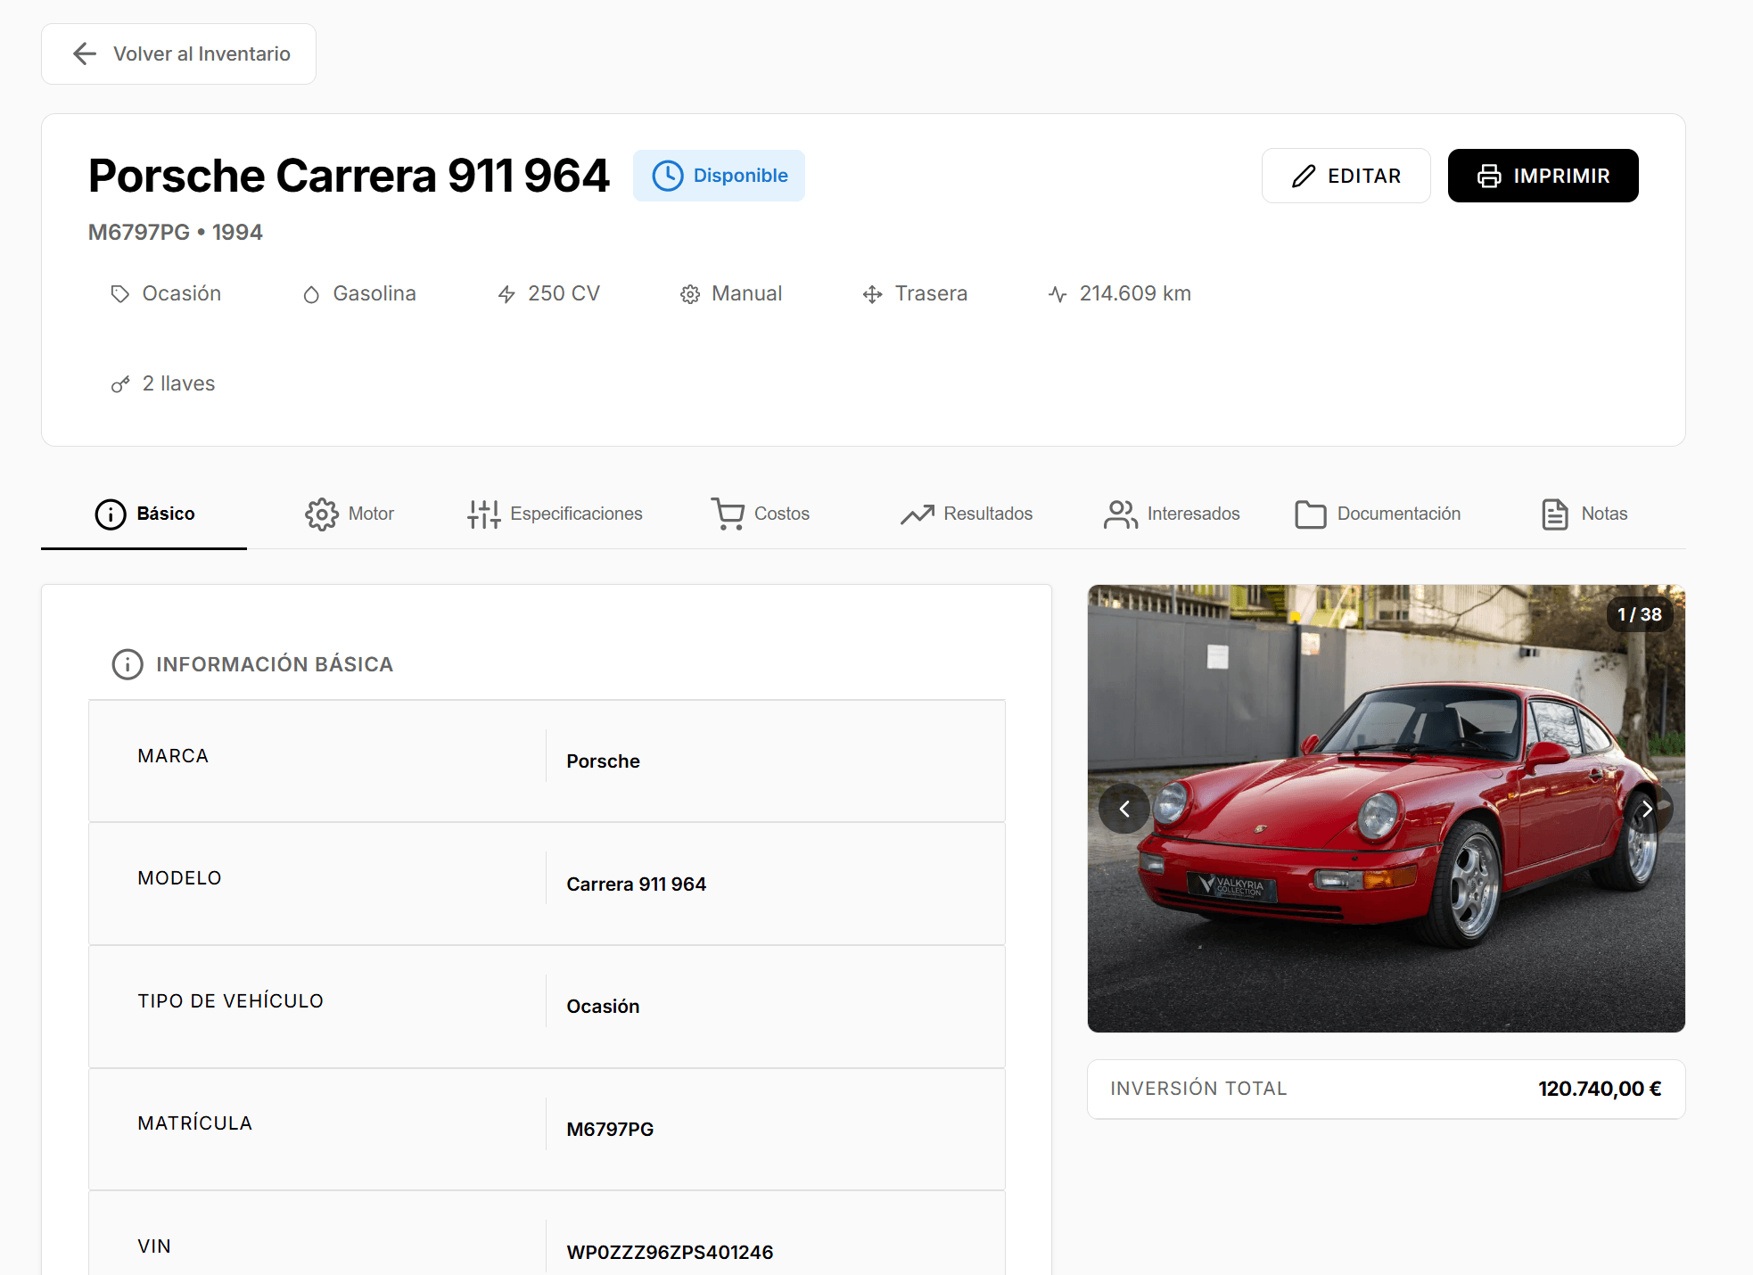The image size is (1753, 1275).
Task: Click the printer icon on IMPRIMIR
Action: coord(1489,176)
